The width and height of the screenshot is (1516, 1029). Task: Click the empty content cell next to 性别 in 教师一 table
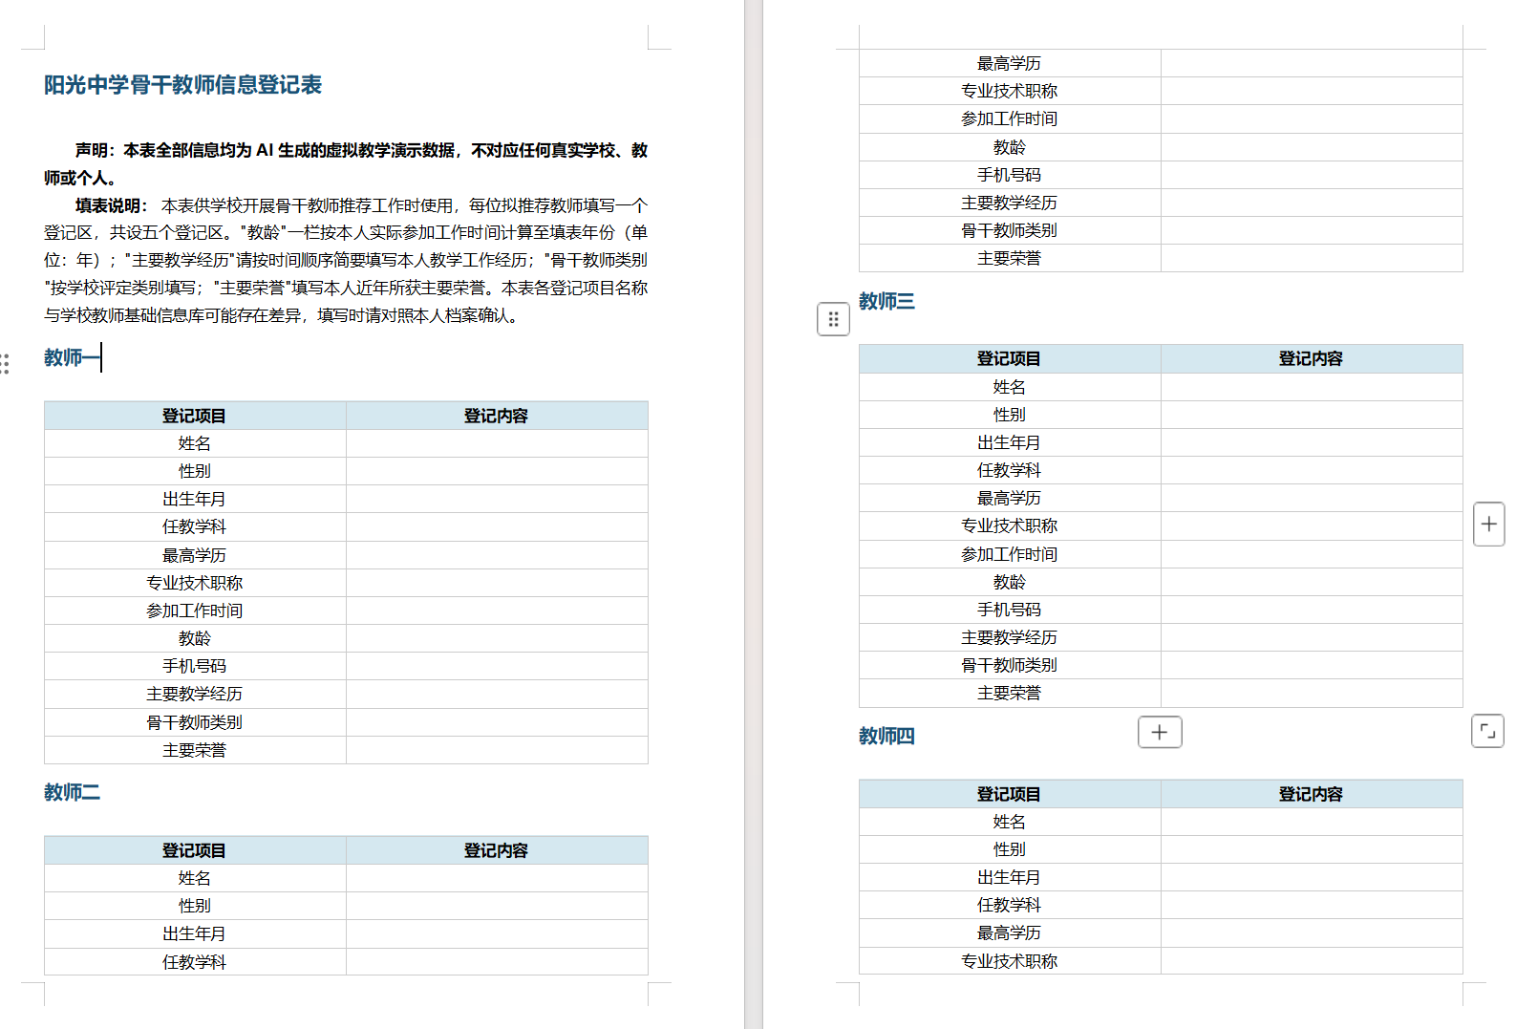tap(497, 471)
